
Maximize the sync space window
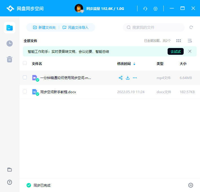coord(183,8)
